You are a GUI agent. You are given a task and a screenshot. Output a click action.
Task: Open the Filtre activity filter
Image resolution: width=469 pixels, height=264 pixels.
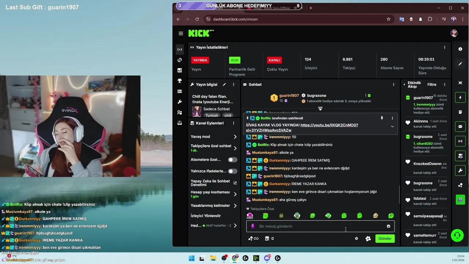432,85
